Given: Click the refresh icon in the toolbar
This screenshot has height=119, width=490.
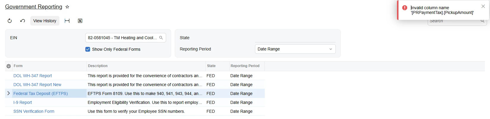Looking at the screenshot, I should point(10,21).
